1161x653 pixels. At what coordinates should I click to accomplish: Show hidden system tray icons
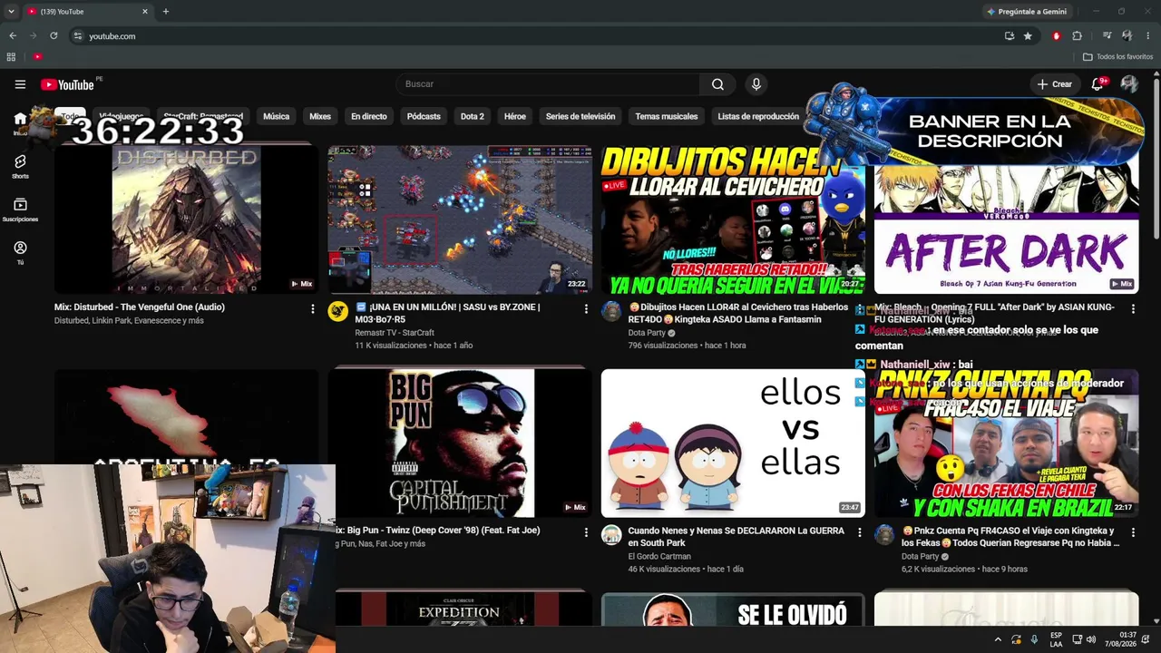coord(998,639)
